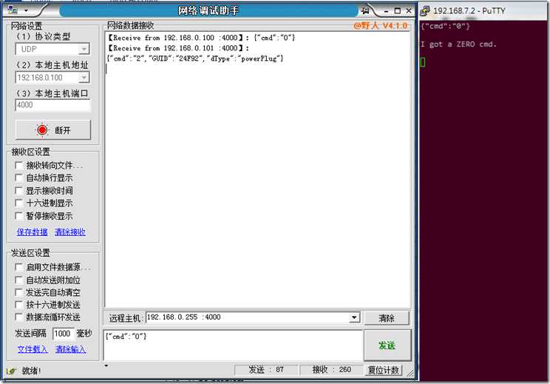This screenshot has width=550, height=384.
Task: Click the ready status icon in status bar
Action: [x=11, y=371]
